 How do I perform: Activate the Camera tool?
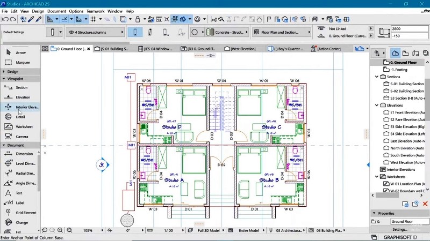(x=21, y=137)
